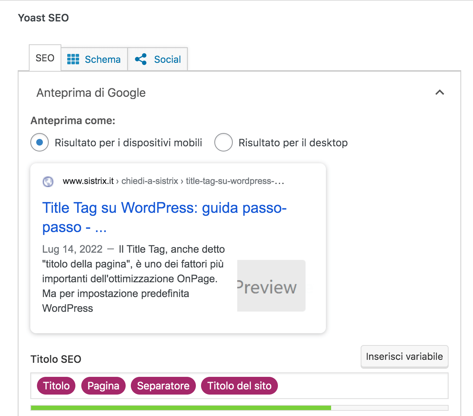Click the Titolo SEO label

click(x=56, y=359)
